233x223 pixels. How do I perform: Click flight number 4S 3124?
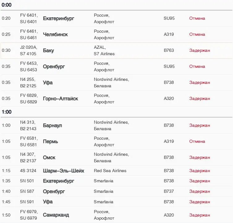(x=28, y=171)
